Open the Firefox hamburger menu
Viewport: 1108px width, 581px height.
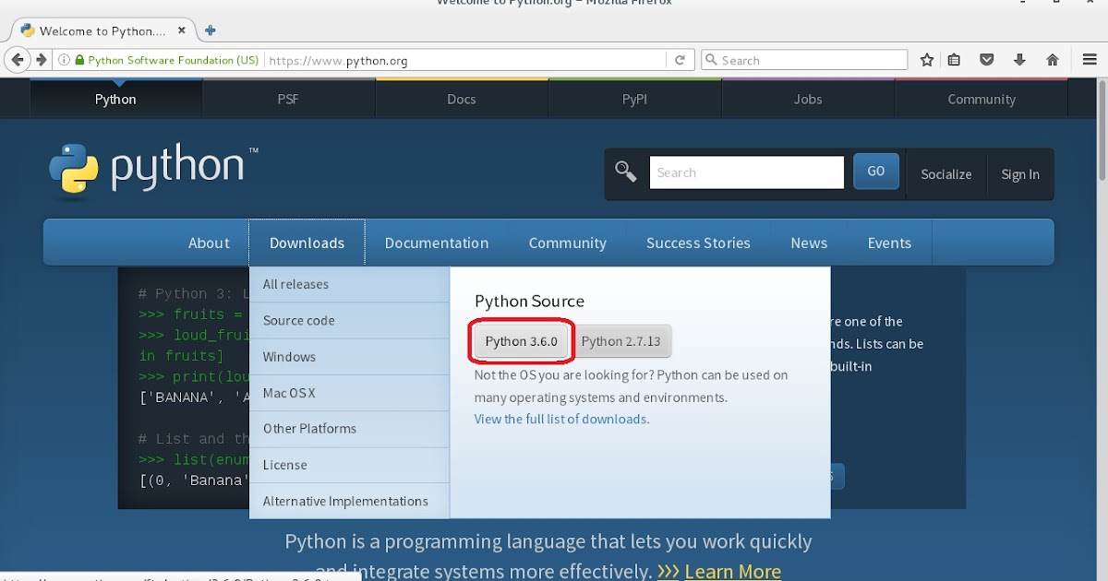click(1090, 60)
